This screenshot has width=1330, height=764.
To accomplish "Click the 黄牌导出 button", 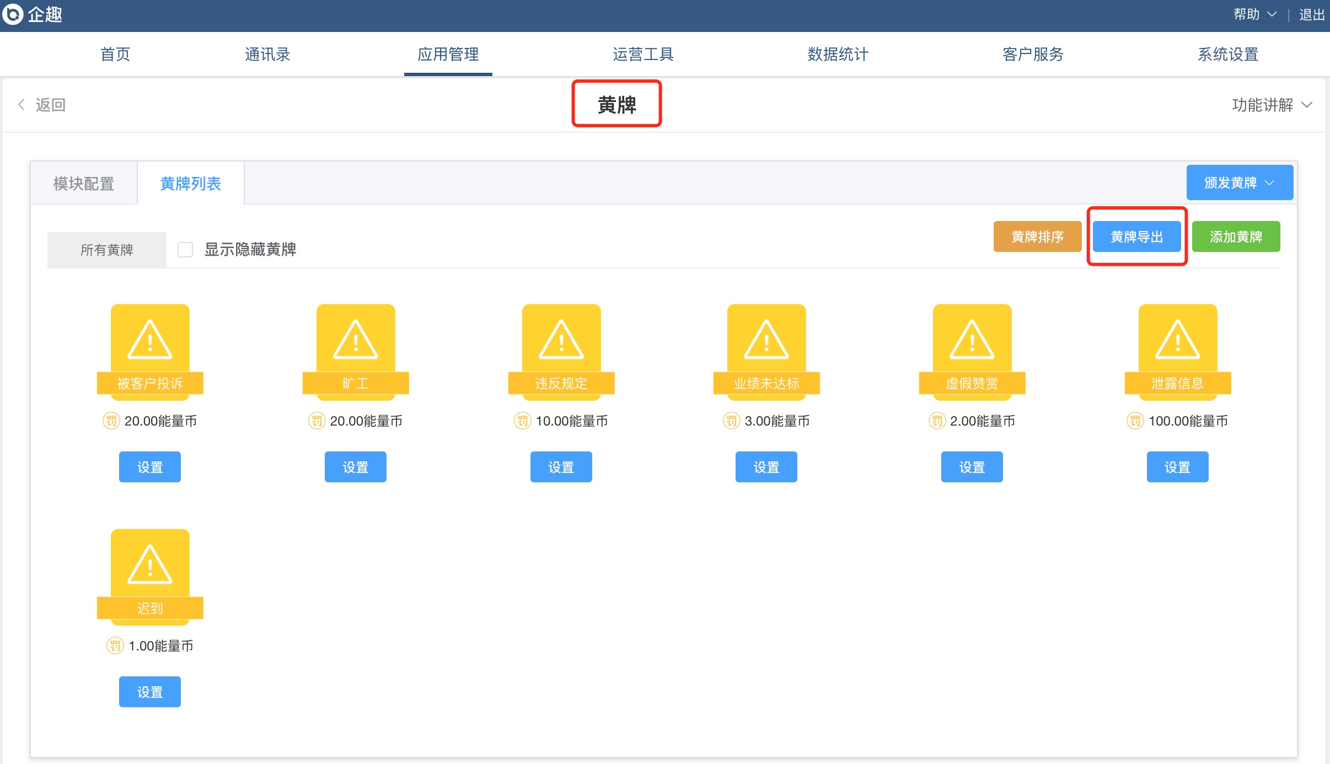I will (x=1136, y=237).
